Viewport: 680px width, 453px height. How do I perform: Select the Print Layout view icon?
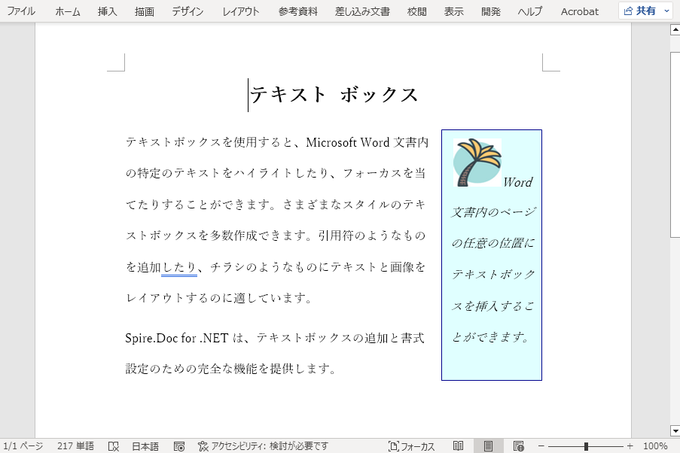click(488, 445)
